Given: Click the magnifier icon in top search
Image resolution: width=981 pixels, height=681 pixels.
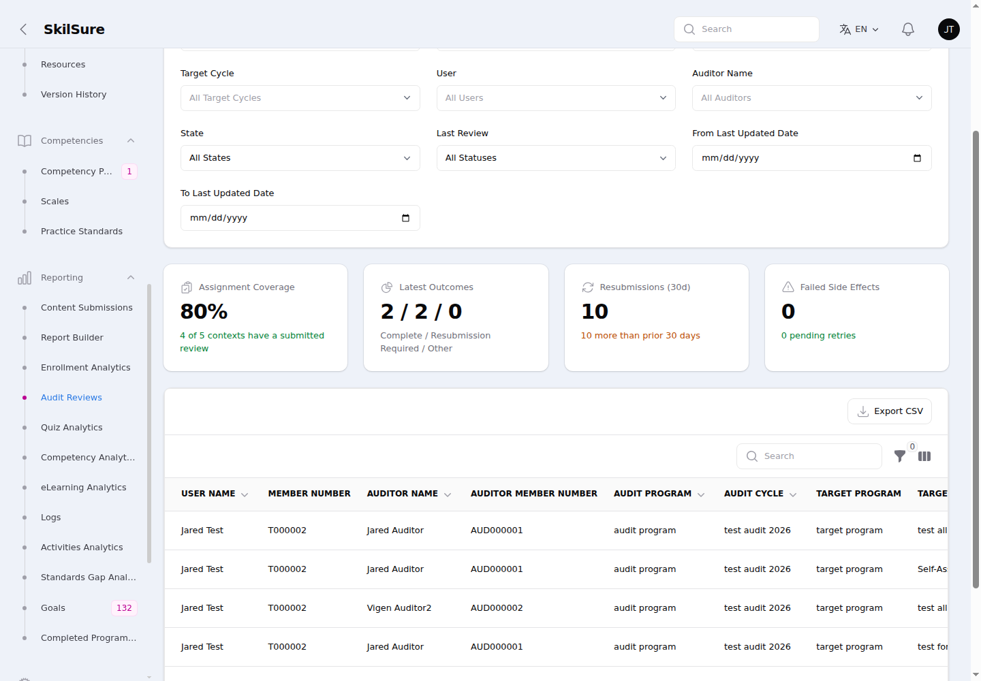Looking at the screenshot, I should pyautogui.click(x=689, y=29).
